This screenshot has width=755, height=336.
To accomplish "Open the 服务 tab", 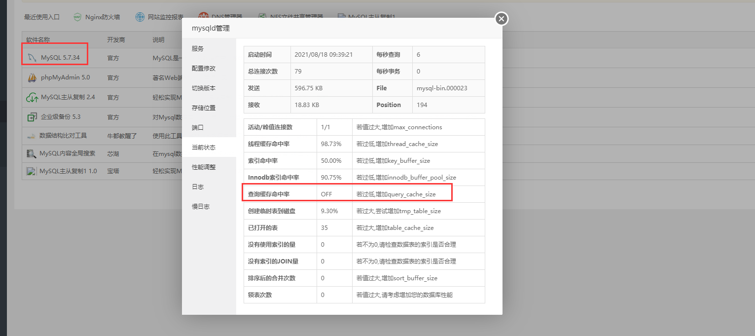I will point(198,48).
